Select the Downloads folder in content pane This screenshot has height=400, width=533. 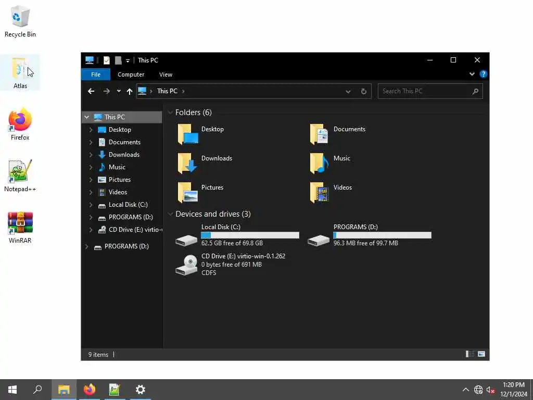pos(205,163)
